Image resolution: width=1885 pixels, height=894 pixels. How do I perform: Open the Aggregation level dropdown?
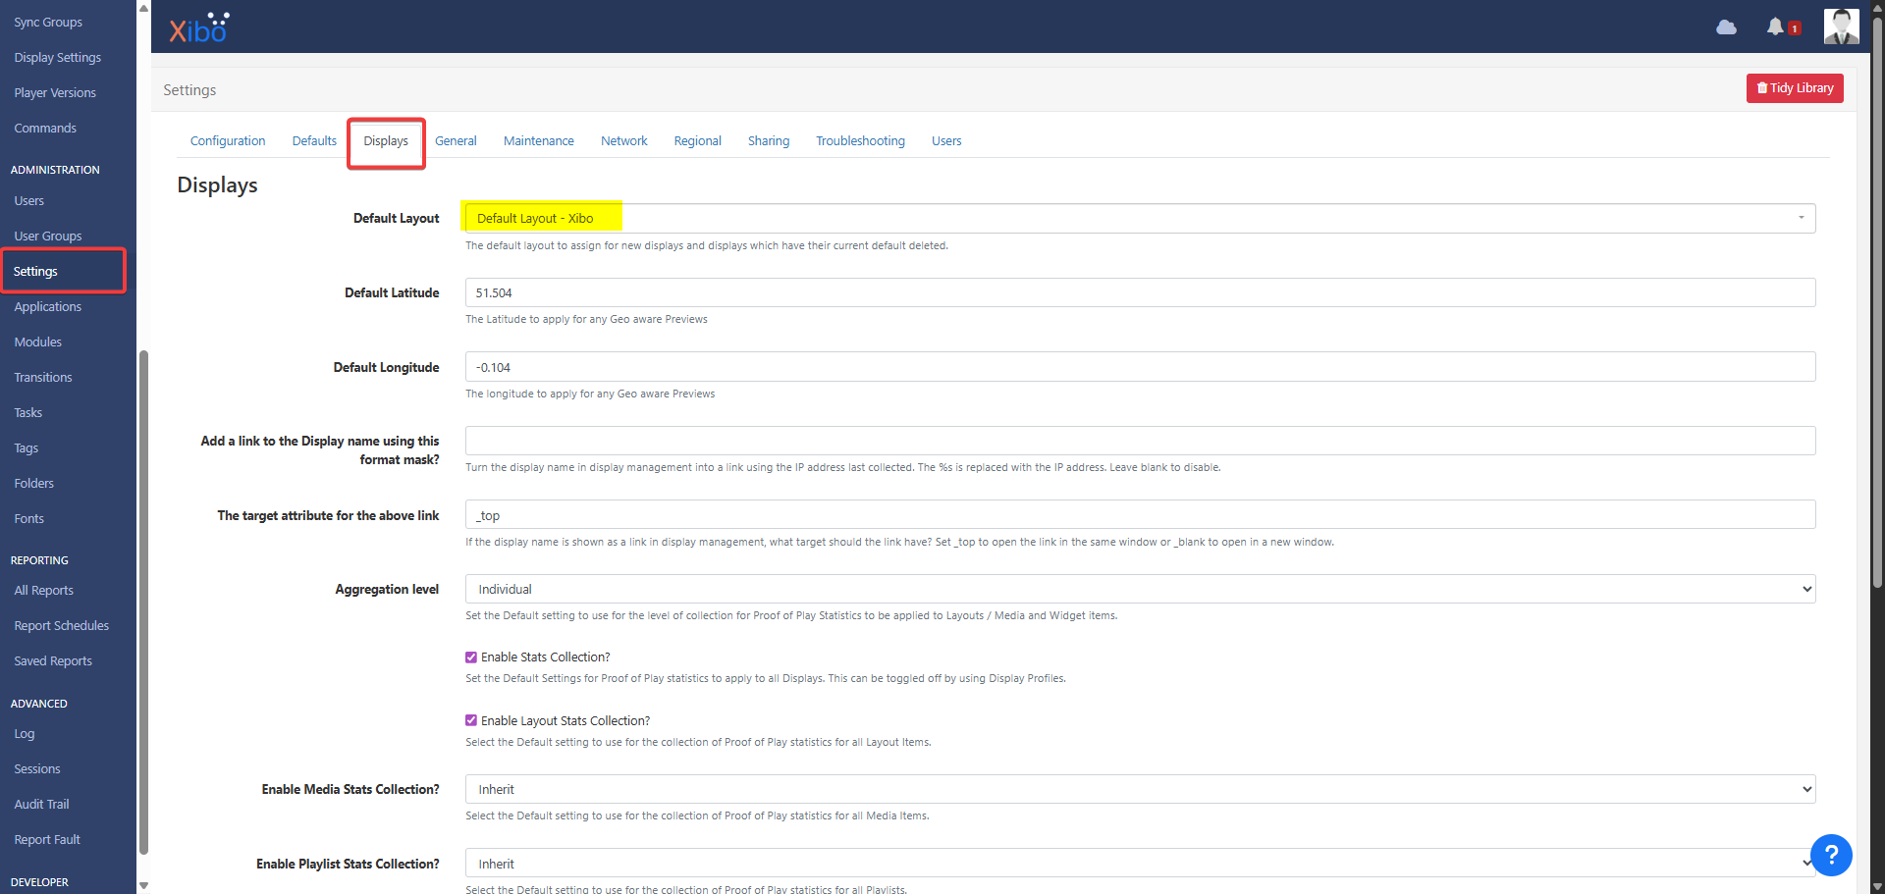(x=1140, y=589)
